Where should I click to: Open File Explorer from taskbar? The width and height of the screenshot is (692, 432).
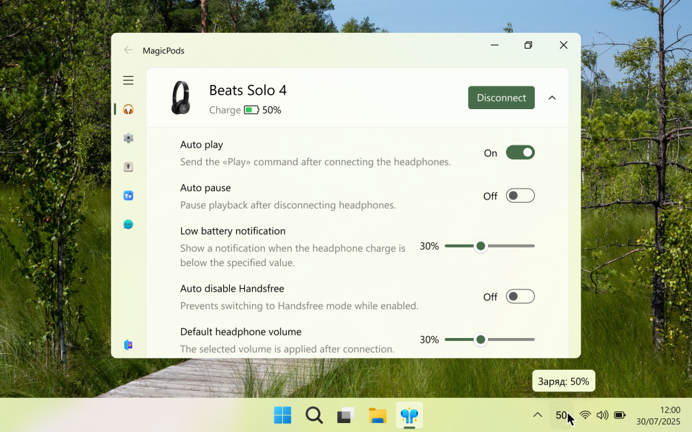click(378, 415)
